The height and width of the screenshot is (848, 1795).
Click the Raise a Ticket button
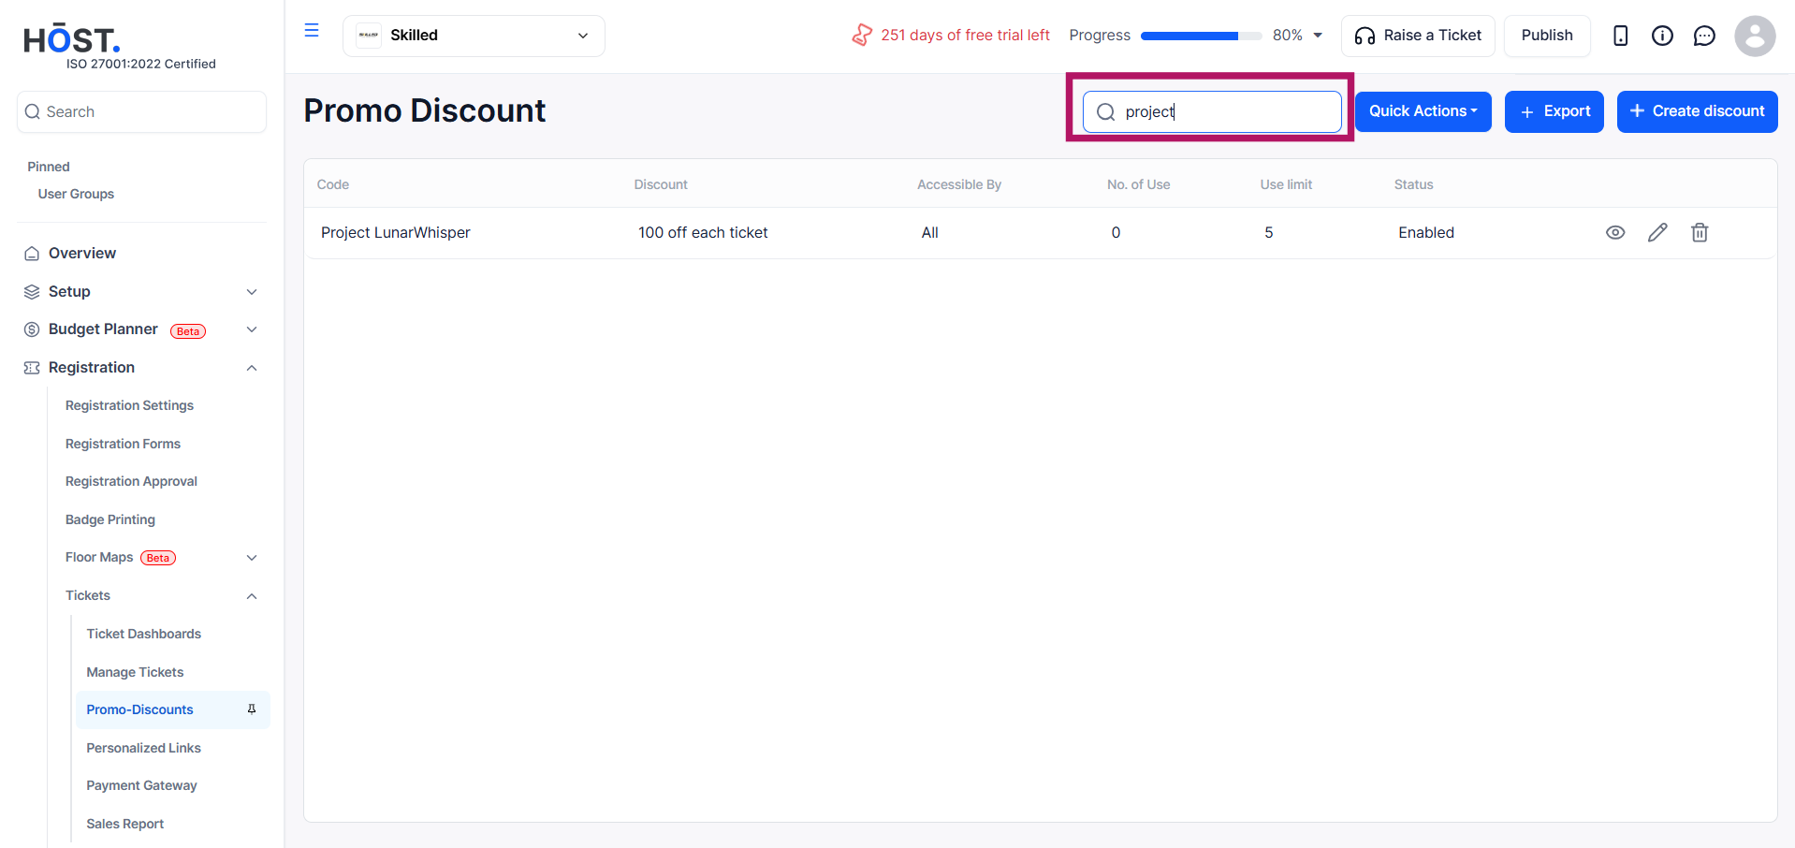point(1417,36)
